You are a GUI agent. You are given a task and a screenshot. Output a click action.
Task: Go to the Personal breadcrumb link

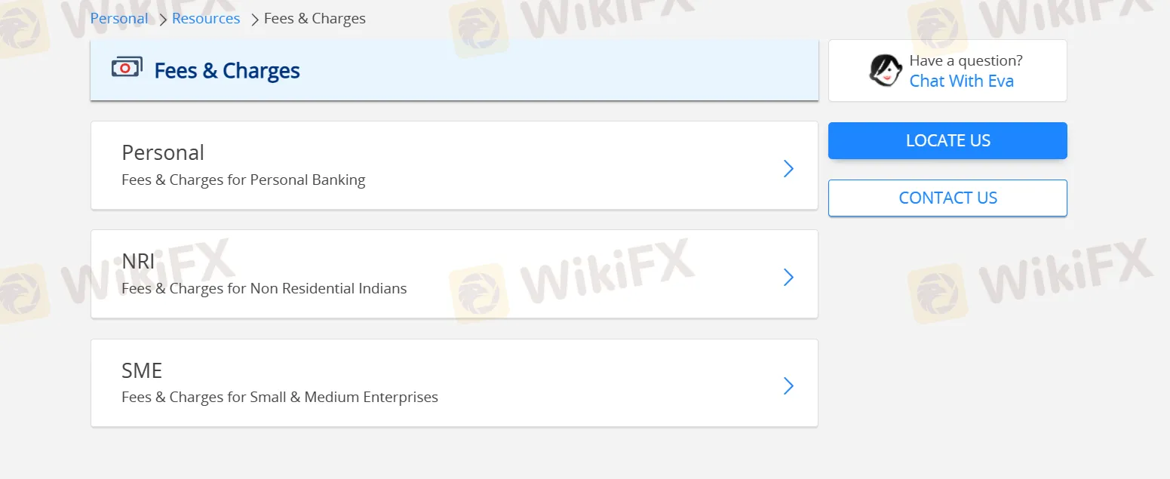pos(119,18)
